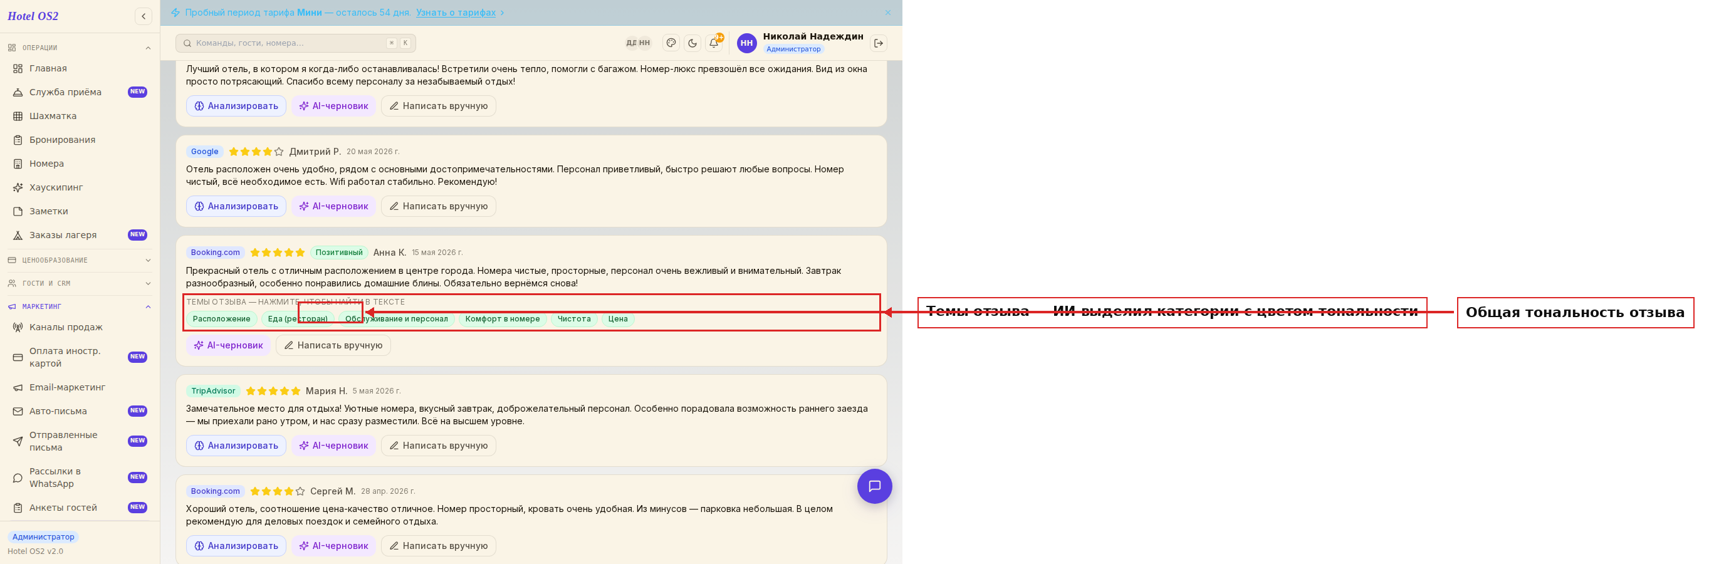Click the Сергей М. reviewer name

pyautogui.click(x=333, y=492)
